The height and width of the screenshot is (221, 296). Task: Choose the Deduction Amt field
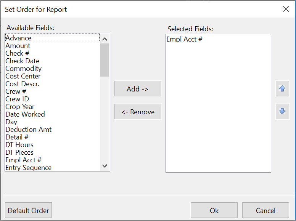pos(29,130)
